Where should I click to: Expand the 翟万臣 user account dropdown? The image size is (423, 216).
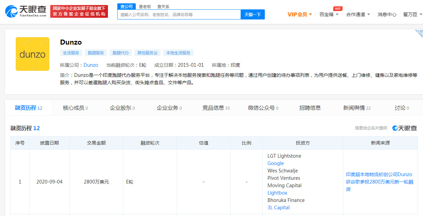coord(412,14)
